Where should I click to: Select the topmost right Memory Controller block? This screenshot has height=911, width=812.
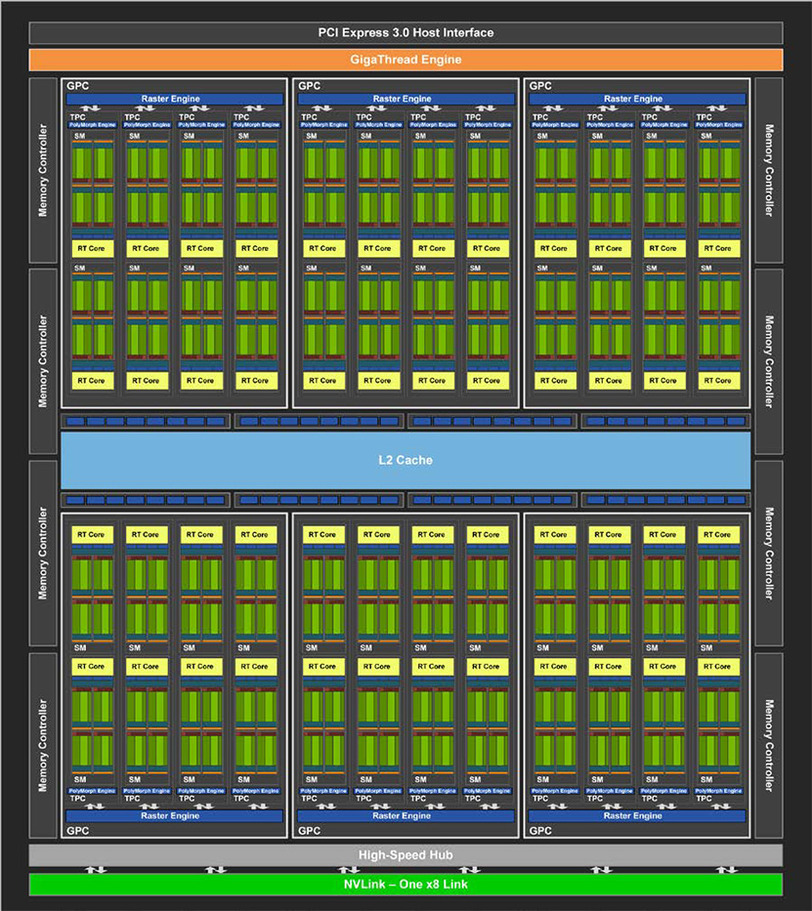pos(769,170)
